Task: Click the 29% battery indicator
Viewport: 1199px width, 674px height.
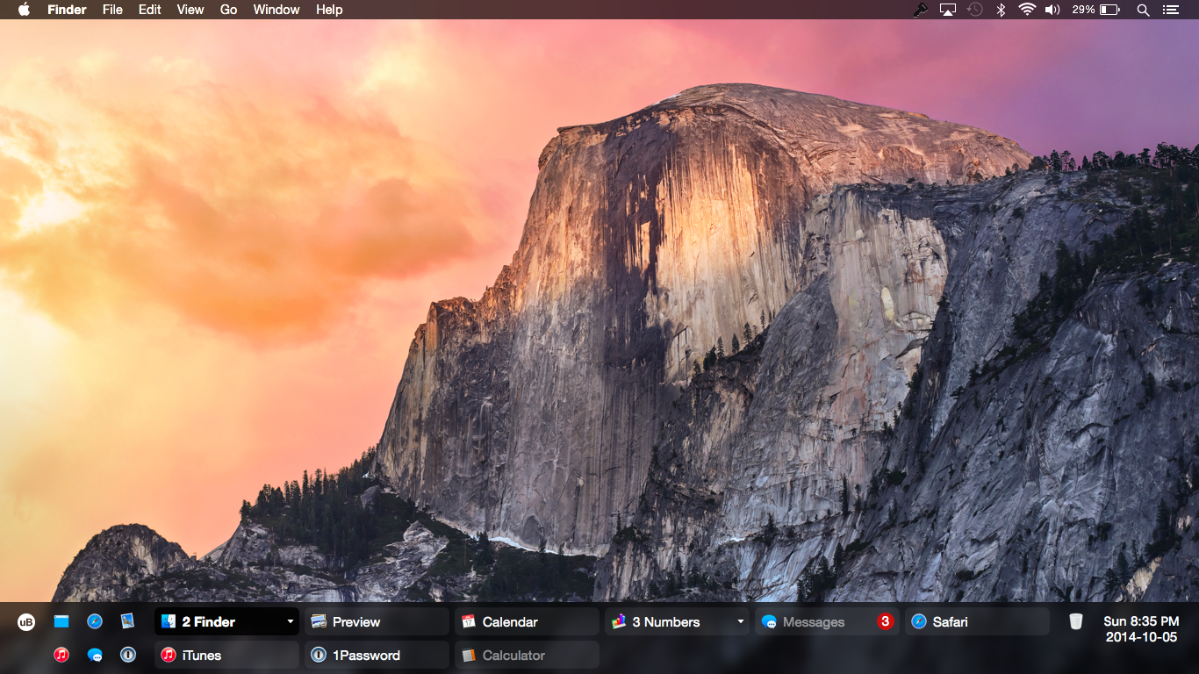Action: [x=1095, y=10]
